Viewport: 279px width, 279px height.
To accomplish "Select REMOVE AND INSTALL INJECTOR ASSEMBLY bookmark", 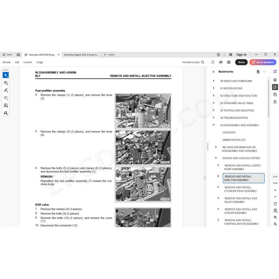I will click(244, 178).
